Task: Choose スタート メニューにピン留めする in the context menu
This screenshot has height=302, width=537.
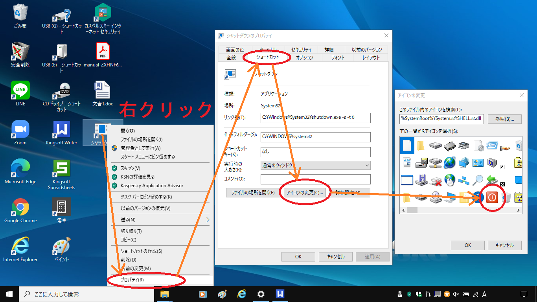Action: pyautogui.click(x=160, y=157)
